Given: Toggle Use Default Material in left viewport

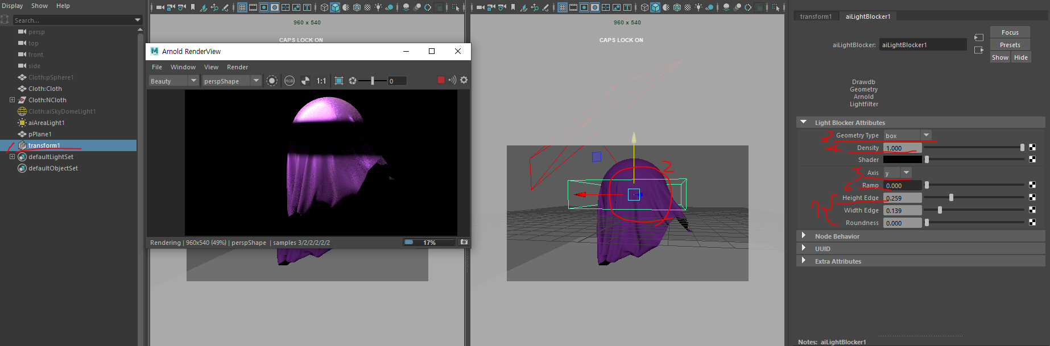Looking at the screenshot, I should click(x=346, y=7).
